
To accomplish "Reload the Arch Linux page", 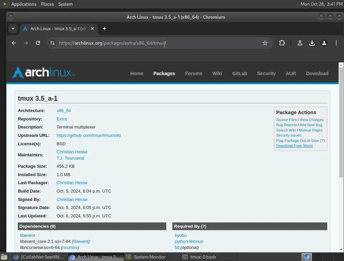I will pyautogui.click(x=38, y=43).
